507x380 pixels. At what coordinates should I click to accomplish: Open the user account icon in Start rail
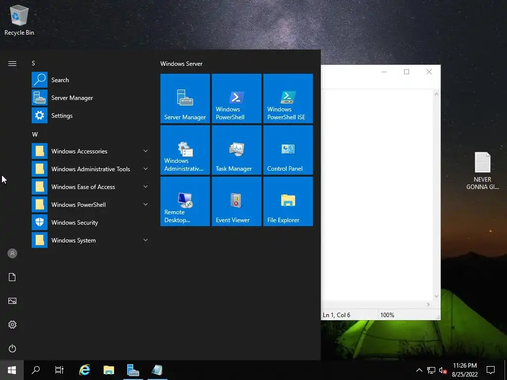(x=12, y=253)
